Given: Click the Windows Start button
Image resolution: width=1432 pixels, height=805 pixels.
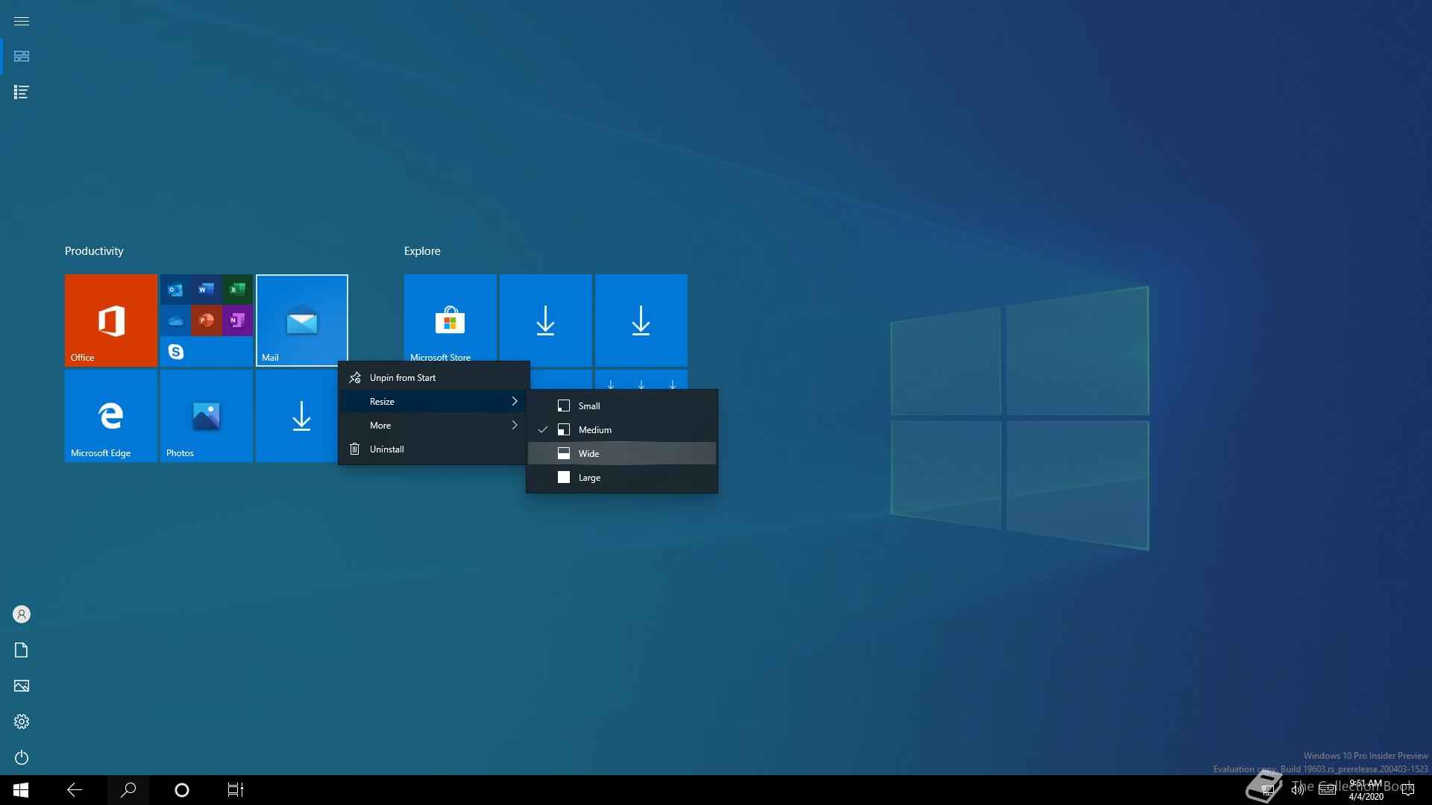Looking at the screenshot, I should pos(21,790).
